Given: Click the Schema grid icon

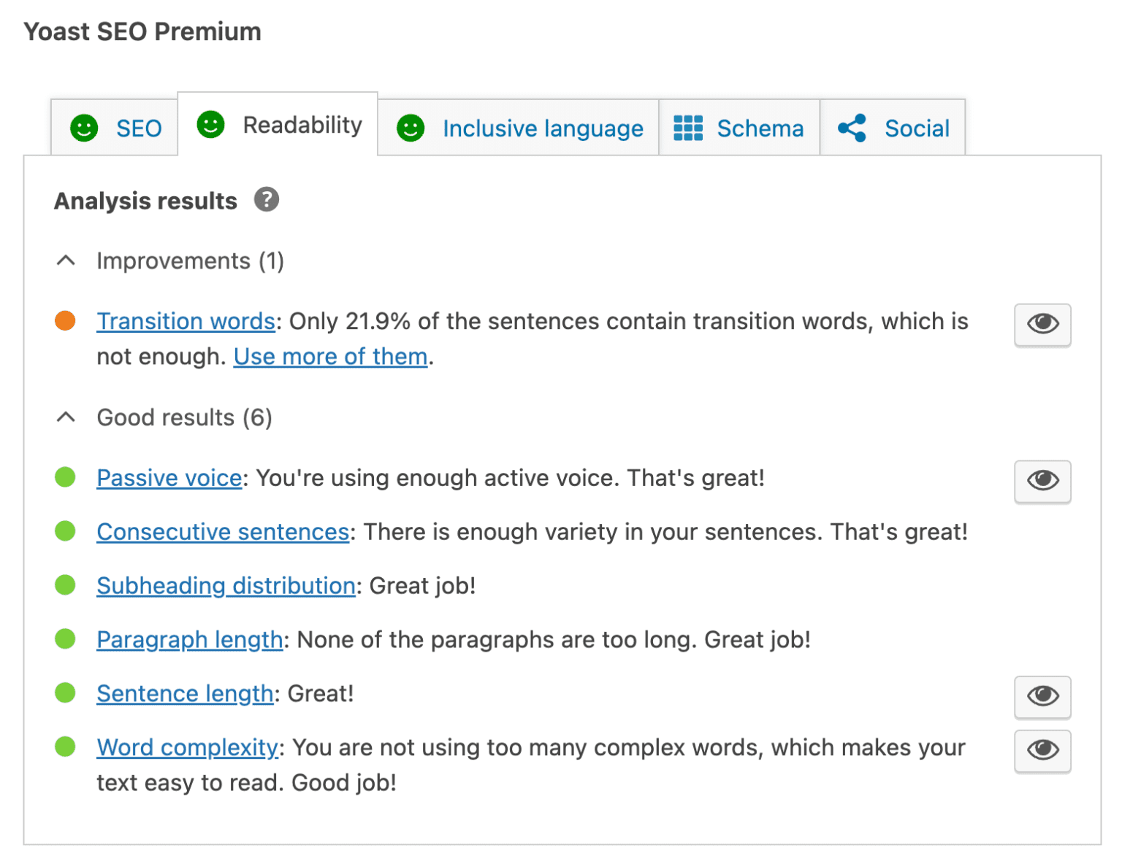Looking at the screenshot, I should click(x=688, y=128).
